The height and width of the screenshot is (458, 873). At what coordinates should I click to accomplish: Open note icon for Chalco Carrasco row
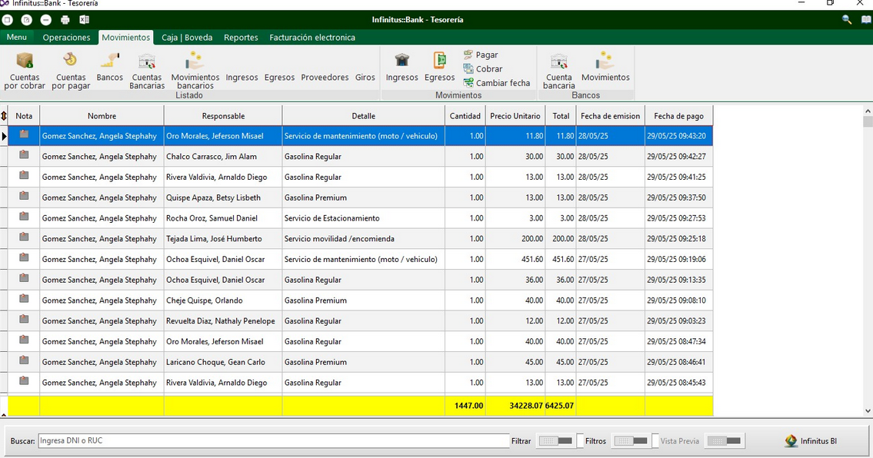[24, 155]
